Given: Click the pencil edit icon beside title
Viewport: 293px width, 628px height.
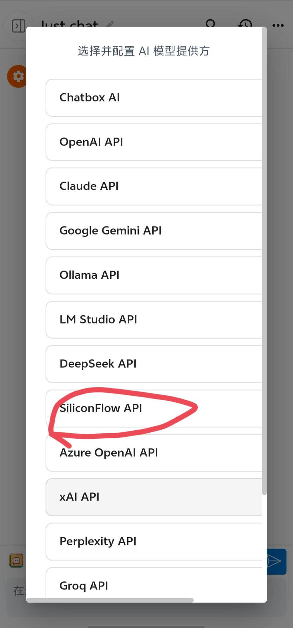Looking at the screenshot, I should coord(110,24).
